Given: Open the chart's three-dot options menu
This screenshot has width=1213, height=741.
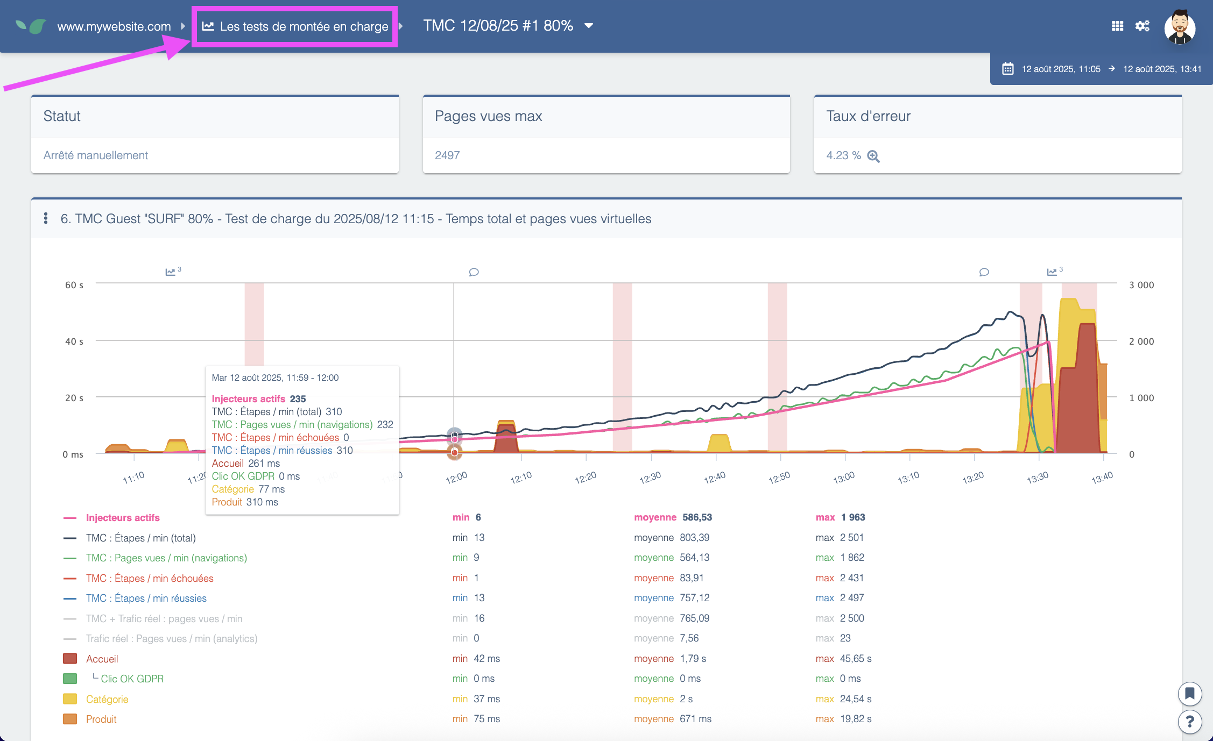Looking at the screenshot, I should click(x=46, y=218).
